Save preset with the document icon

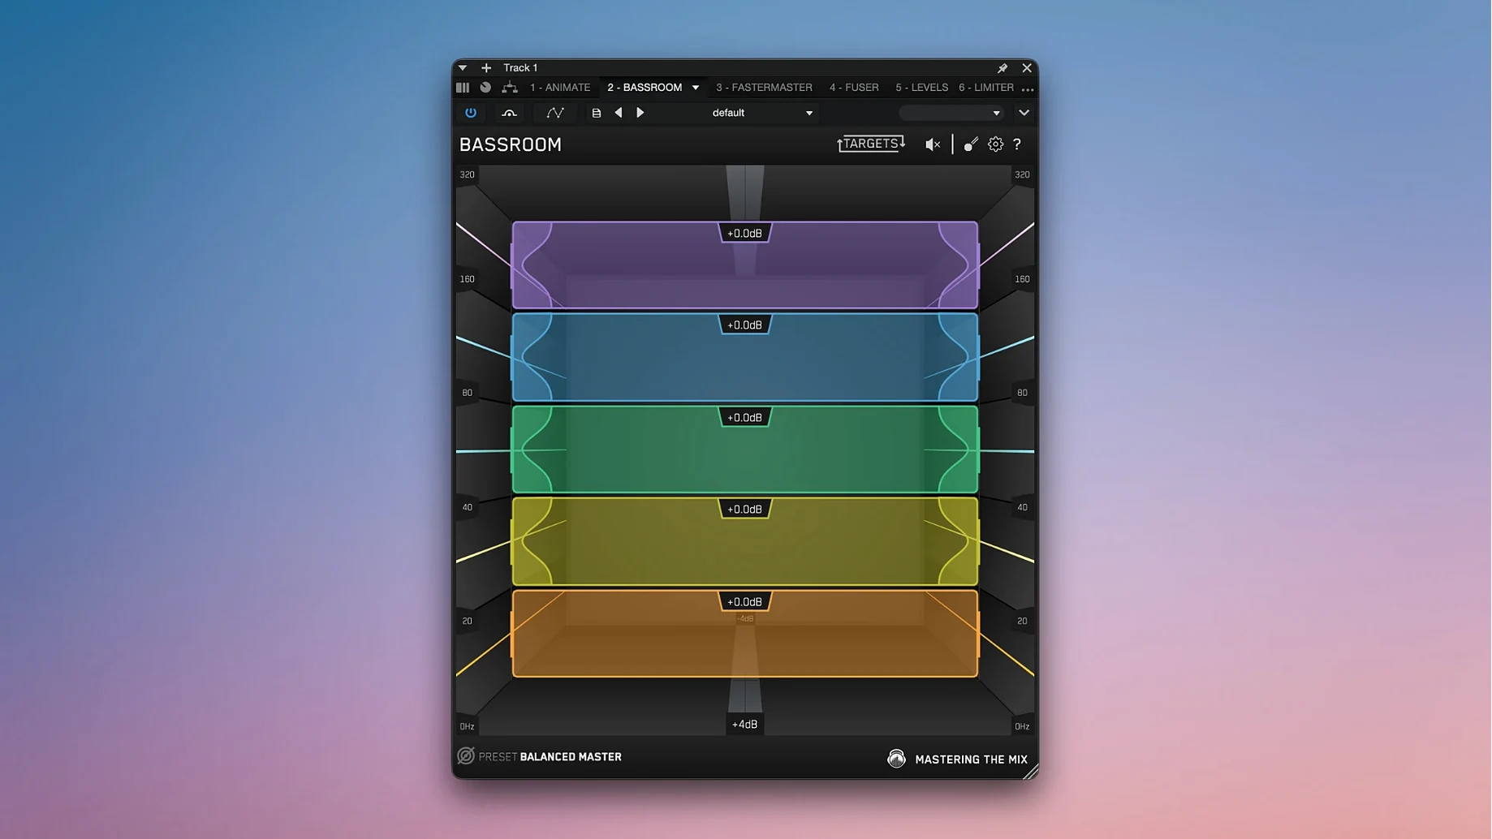click(x=597, y=113)
